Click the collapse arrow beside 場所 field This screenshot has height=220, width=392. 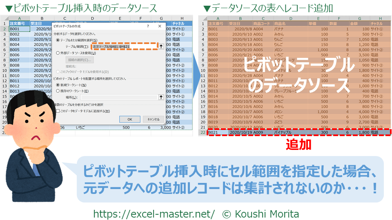tap(161, 97)
